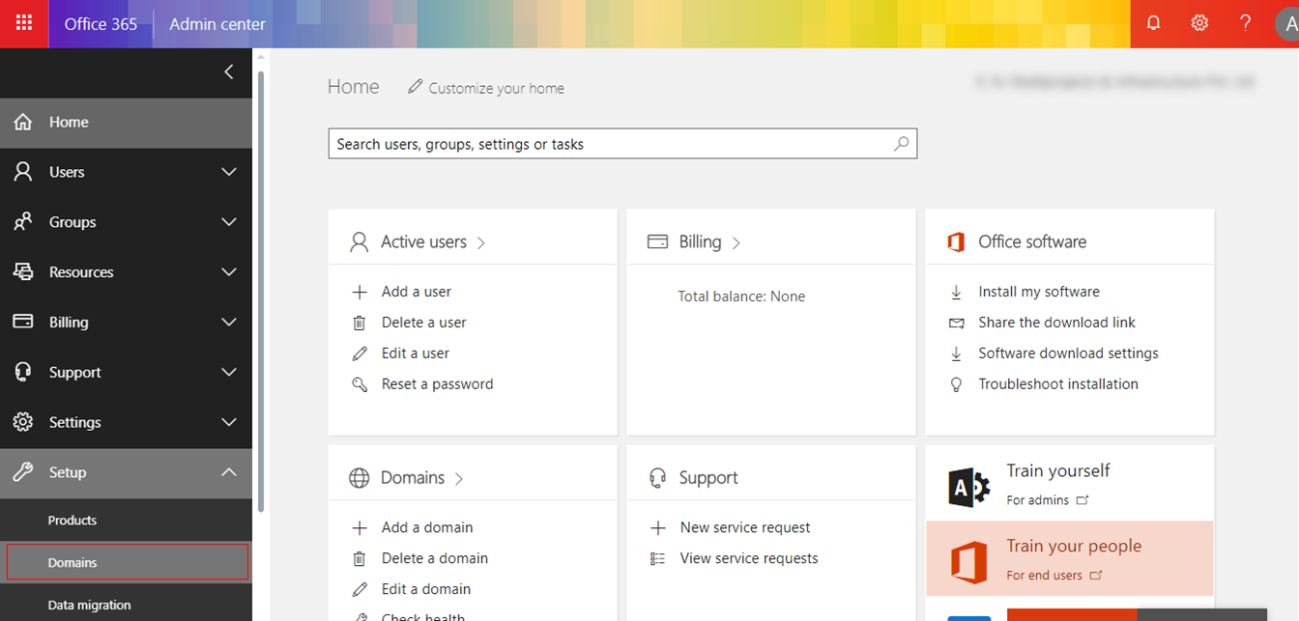1299x621 pixels.
Task: Click the Groups people icon in sidebar
Action: [x=23, y=222]
